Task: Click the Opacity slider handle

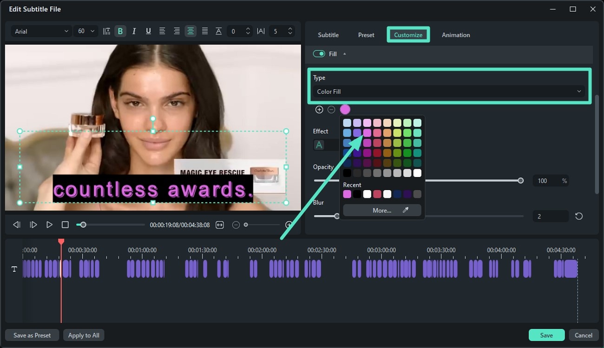Action: point(521,180)
